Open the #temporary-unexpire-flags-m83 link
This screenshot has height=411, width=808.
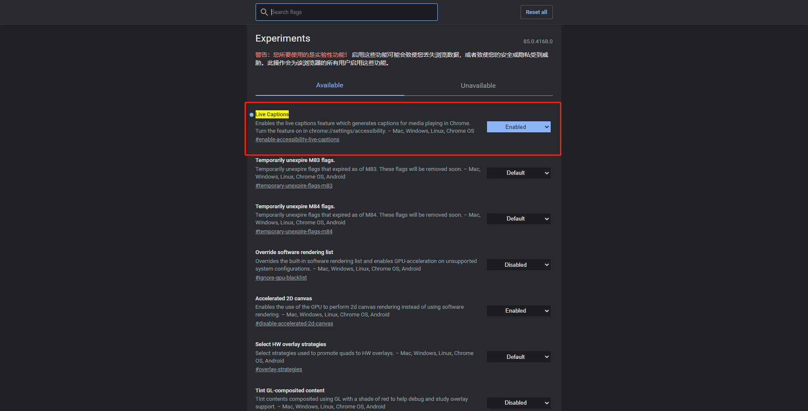click(294, 186)
